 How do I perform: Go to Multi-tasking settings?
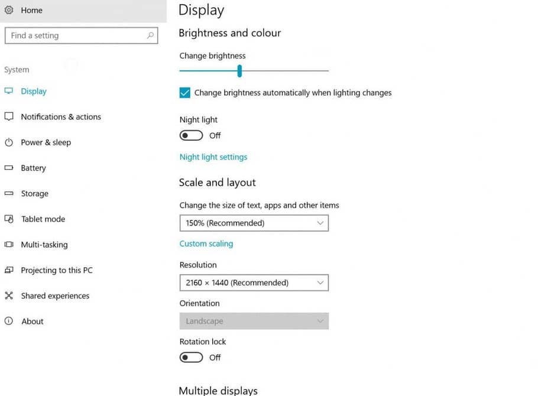[x=44, y=245]
